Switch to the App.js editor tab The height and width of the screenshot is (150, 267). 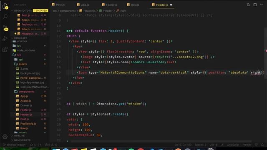point(83,5)
